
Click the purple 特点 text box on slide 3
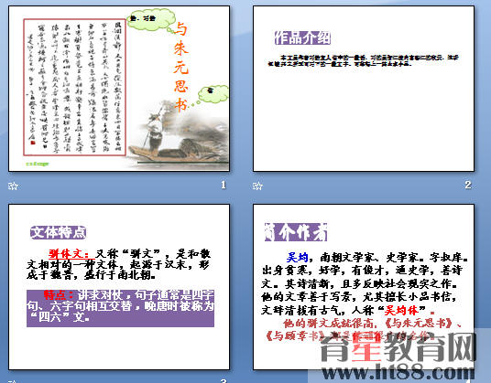120,308
